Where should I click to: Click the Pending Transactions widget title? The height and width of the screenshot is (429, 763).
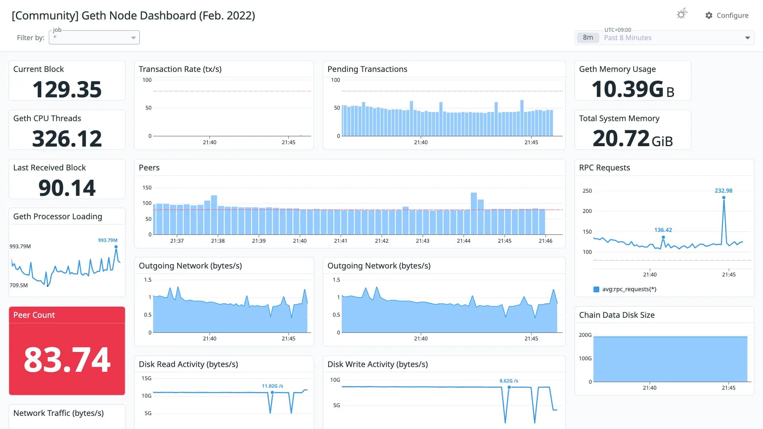[x=367, y=69]
